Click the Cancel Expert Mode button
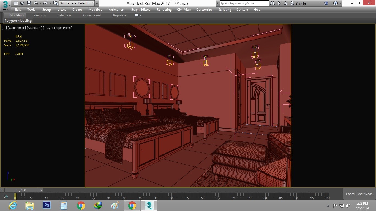 click(x=359, y=194)
